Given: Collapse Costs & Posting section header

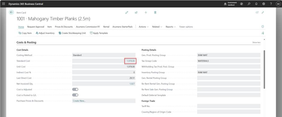Looking at the screenshot, I should (x=26, y=43).
